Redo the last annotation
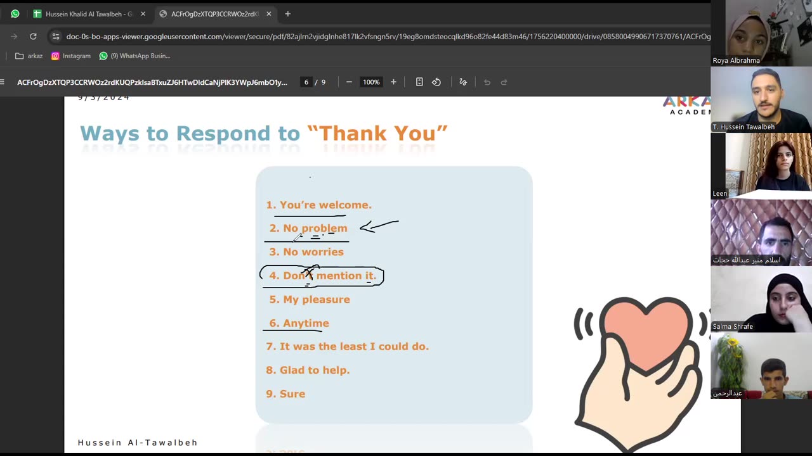812x456 pixels. pyautogui.click(x=504, y=82)
